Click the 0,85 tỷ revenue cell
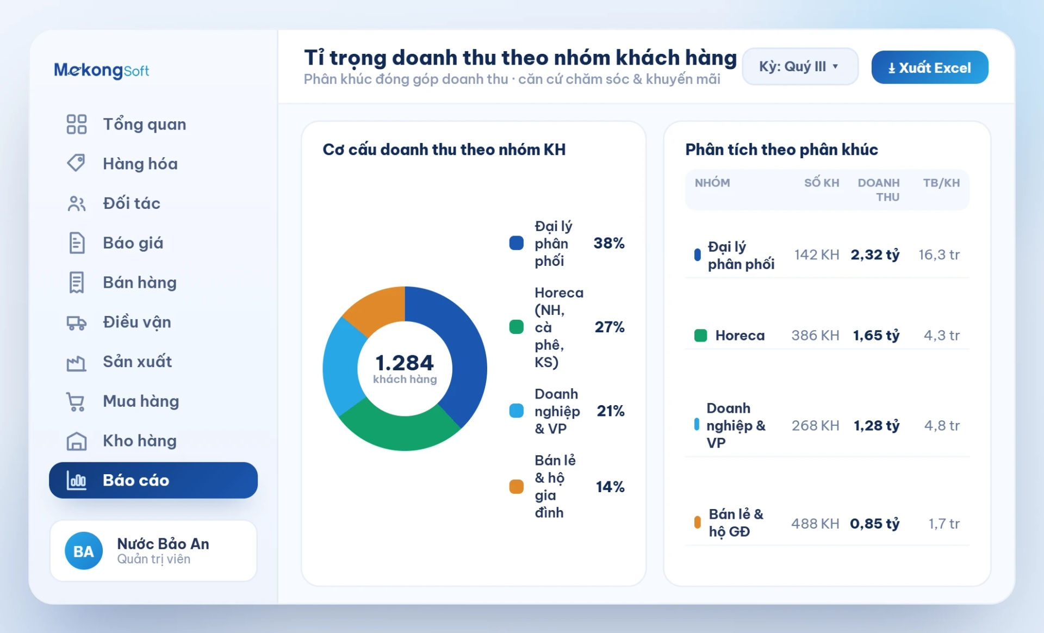This screenshot has height=633, width=1044. (875, 523)
